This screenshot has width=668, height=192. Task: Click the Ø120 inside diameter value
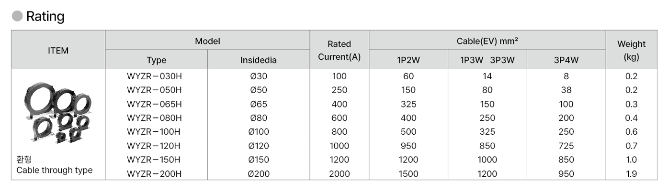pos(259,146)
